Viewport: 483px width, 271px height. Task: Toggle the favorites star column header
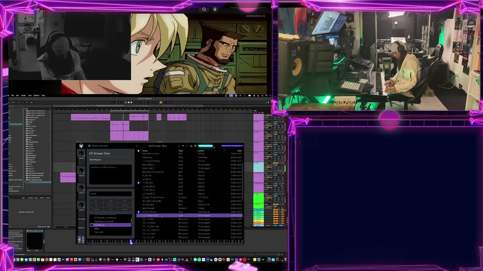[138, 151]
